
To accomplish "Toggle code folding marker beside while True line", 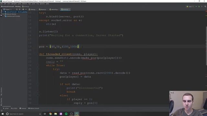I will (x=38, y=65).
